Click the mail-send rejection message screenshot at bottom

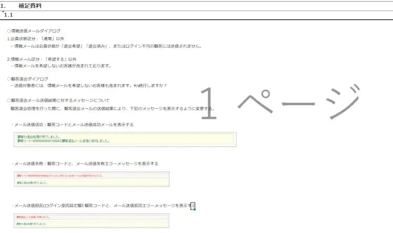[x=92, y=220]
